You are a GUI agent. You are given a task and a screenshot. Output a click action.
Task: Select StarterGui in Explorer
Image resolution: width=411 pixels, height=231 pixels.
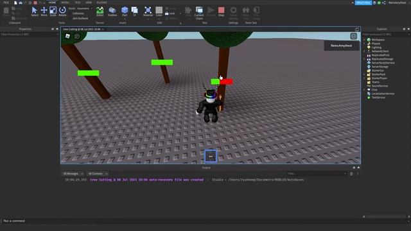click(378, 71)
